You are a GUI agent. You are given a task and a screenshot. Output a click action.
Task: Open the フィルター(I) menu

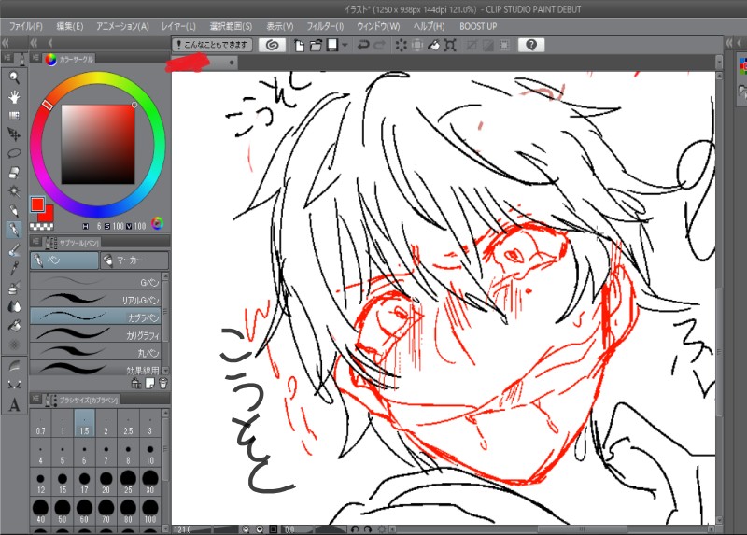[325, 27]
